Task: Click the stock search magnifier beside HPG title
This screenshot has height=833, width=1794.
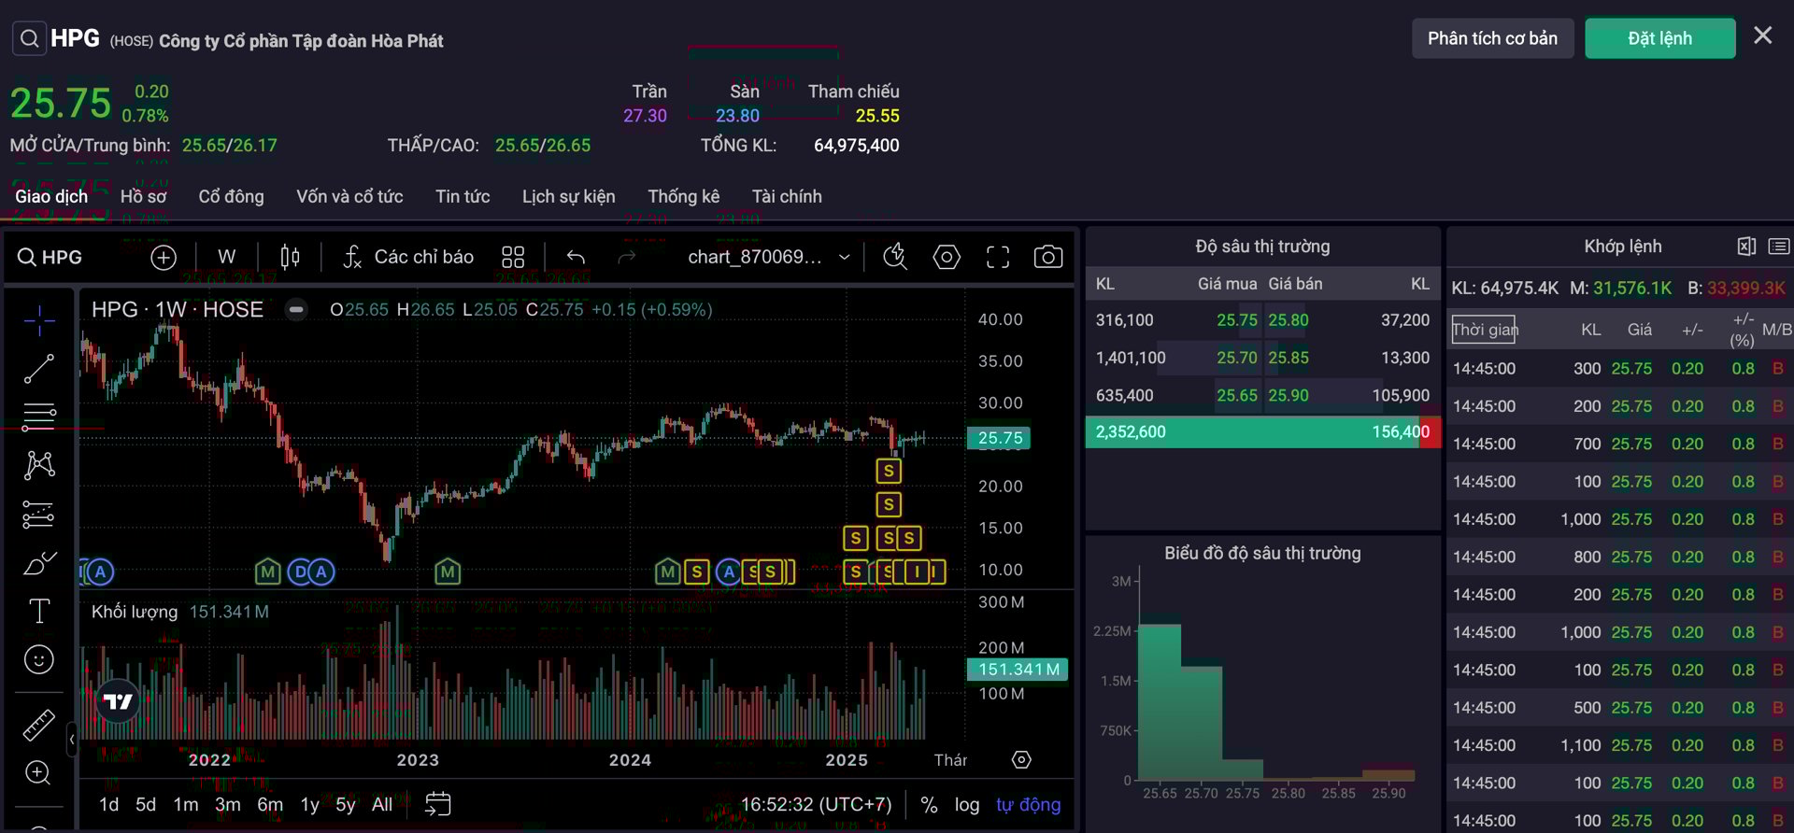Action: [x=29, y=38]
